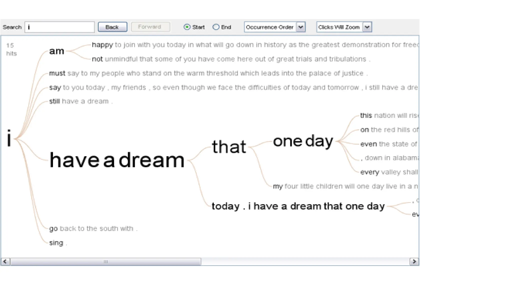Click the 'sing' leaf node
512x288 pixels.
click(x=56, y=243)
